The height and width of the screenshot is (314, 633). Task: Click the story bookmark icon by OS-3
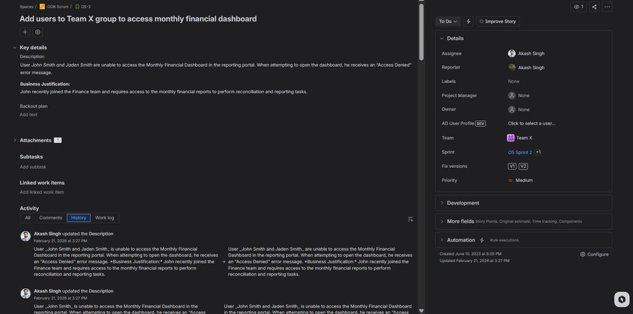click(77, 7)
